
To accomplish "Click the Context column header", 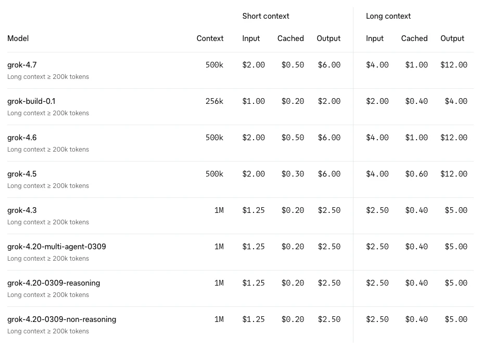I will tap(210, 38).
